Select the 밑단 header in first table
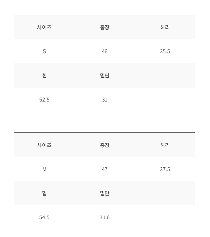This screenshot has width=210, height=237. (105, 76)
